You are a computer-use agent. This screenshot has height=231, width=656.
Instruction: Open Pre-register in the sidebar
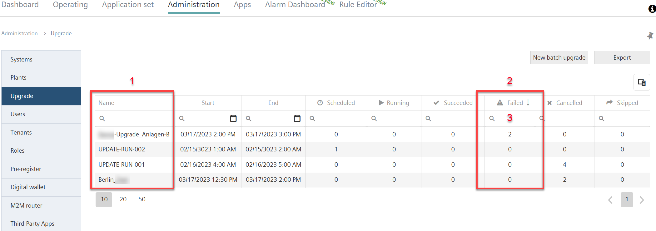(x=41, y=169)
